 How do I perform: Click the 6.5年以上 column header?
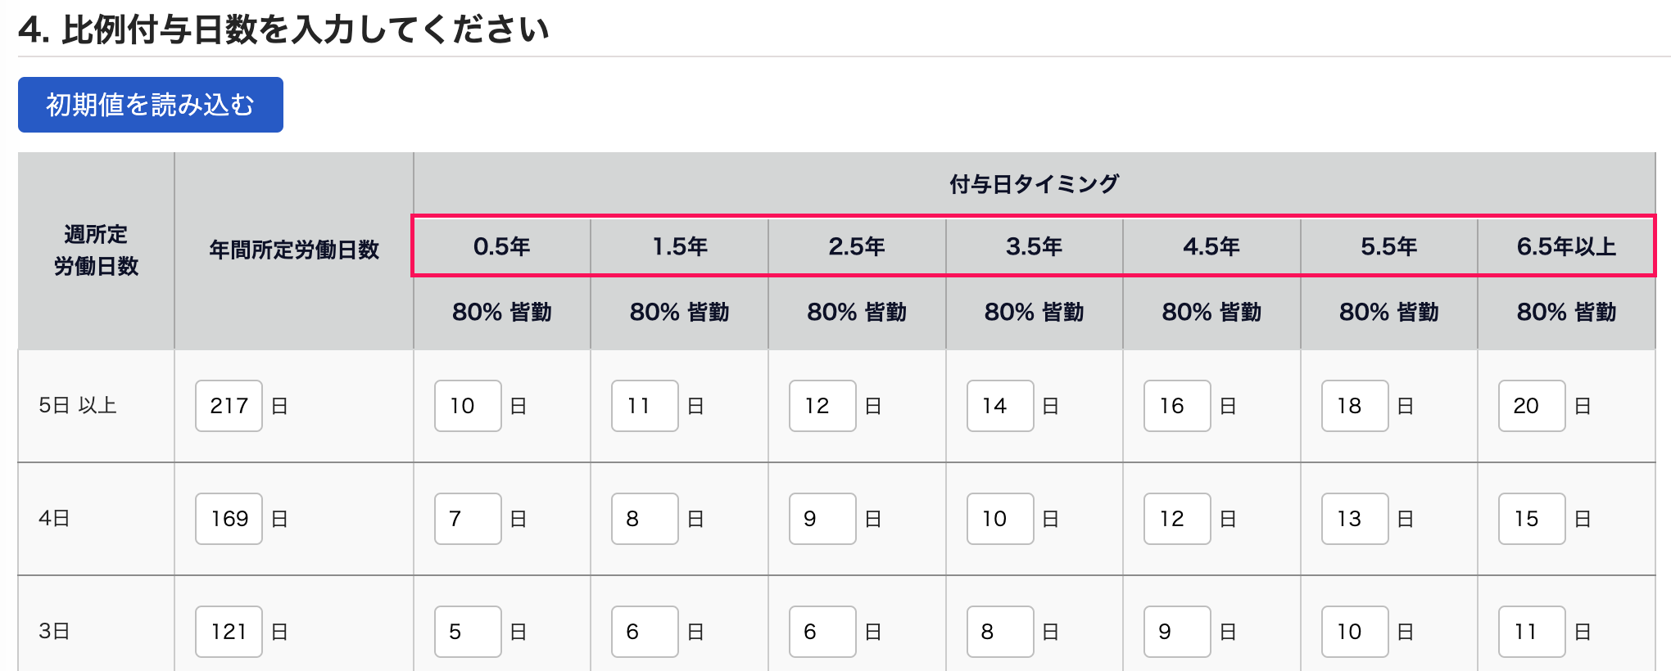point(1566,246)
